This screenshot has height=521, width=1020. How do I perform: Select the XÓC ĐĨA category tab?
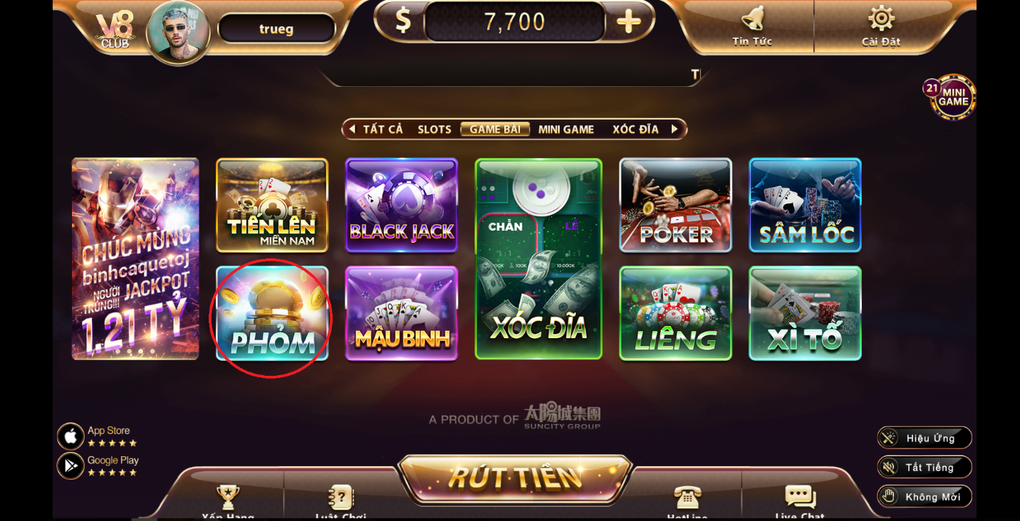pyautogui.click(x=635, y=130)
